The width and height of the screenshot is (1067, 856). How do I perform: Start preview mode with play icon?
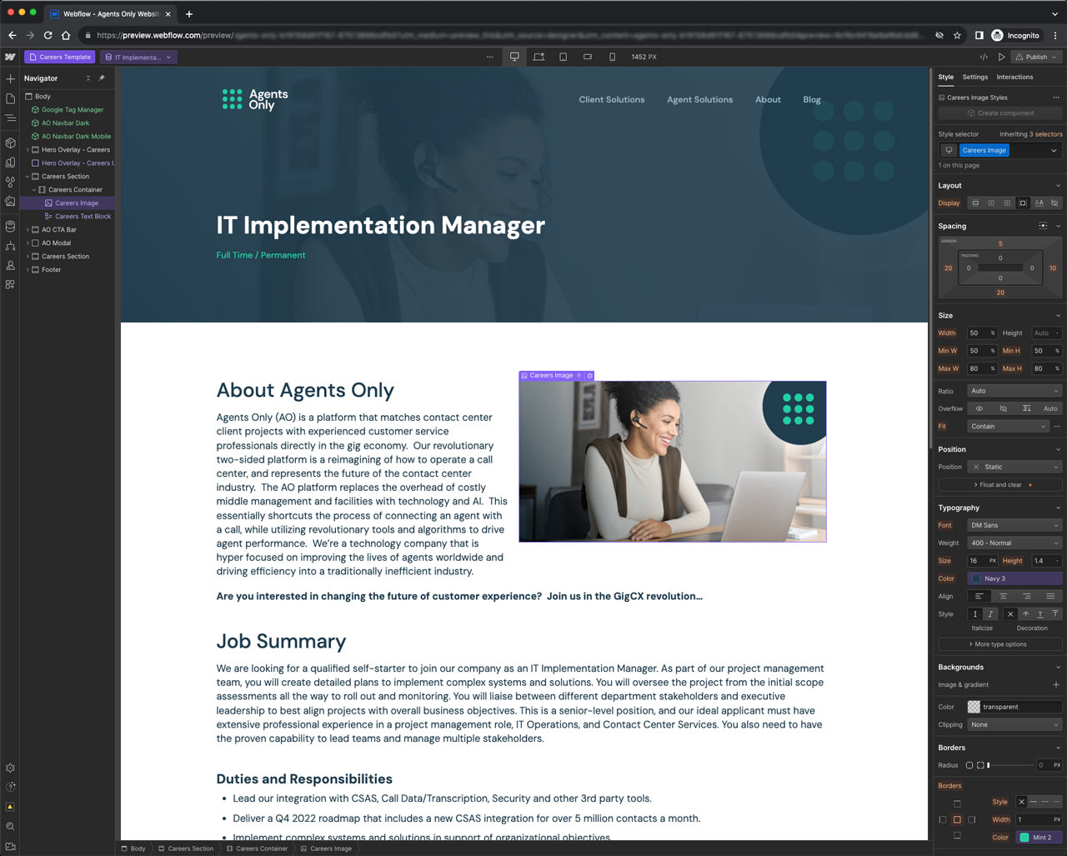pos(1002,57)
